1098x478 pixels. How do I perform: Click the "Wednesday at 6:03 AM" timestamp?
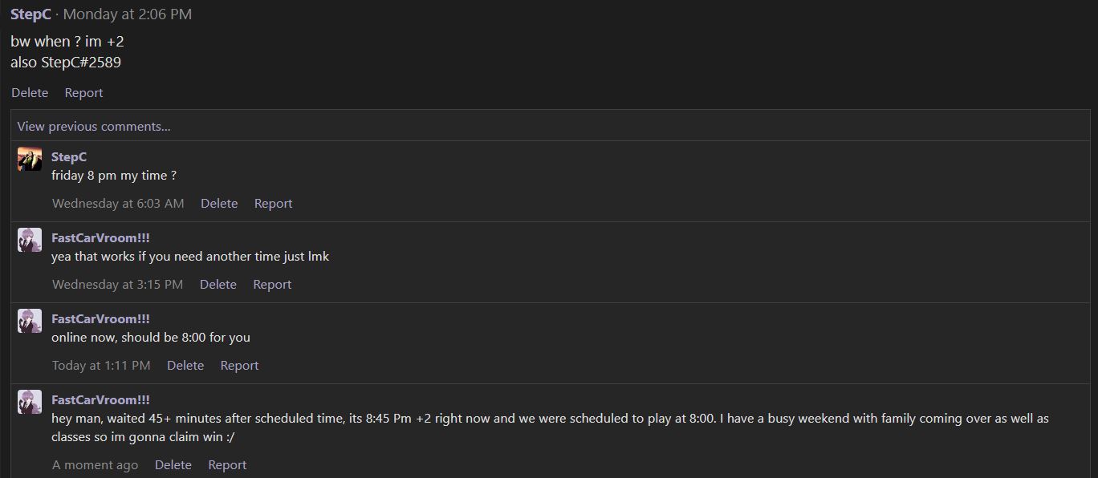(x=118, y=204)
